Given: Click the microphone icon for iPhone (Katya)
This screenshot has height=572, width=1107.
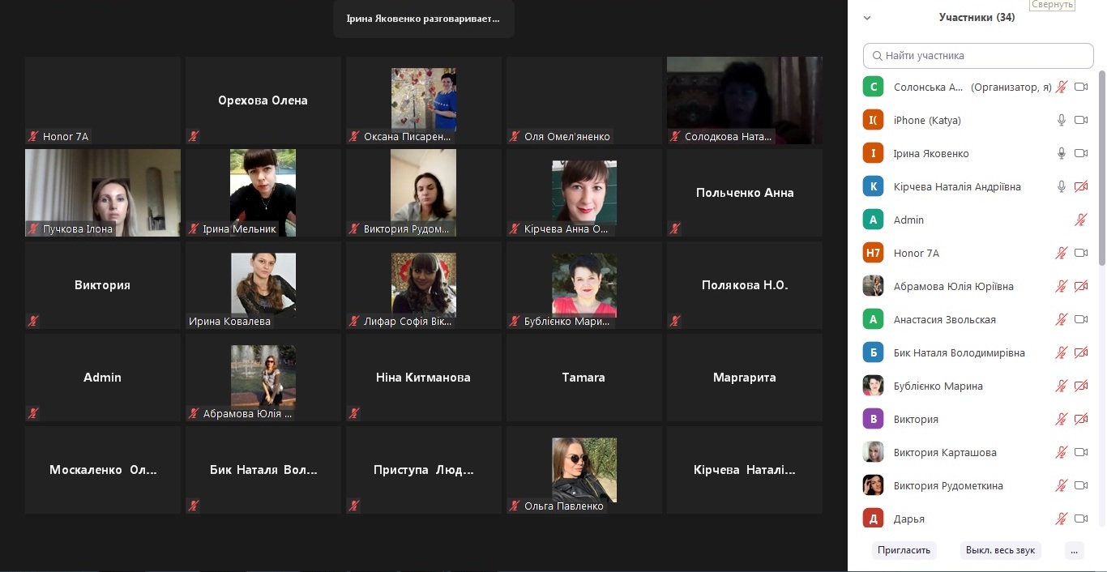Looking at the screenshot, I should point(1061,120).
